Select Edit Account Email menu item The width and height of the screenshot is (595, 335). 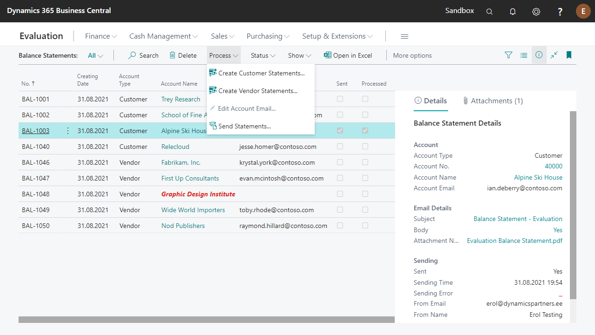pos(261,108)
